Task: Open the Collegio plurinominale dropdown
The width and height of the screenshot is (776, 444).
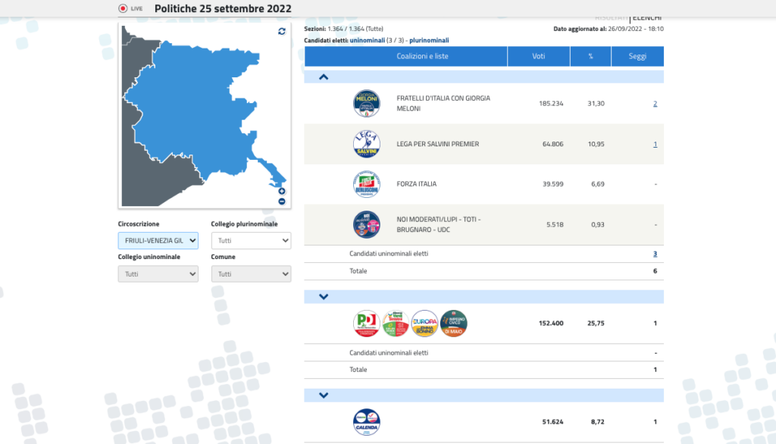Action: click(x=251, y=240)
